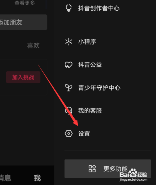Click the lightbulb icon for 抖音创作者中心
Viewport: 156px width, 185px height.
(x=69, y=8)
